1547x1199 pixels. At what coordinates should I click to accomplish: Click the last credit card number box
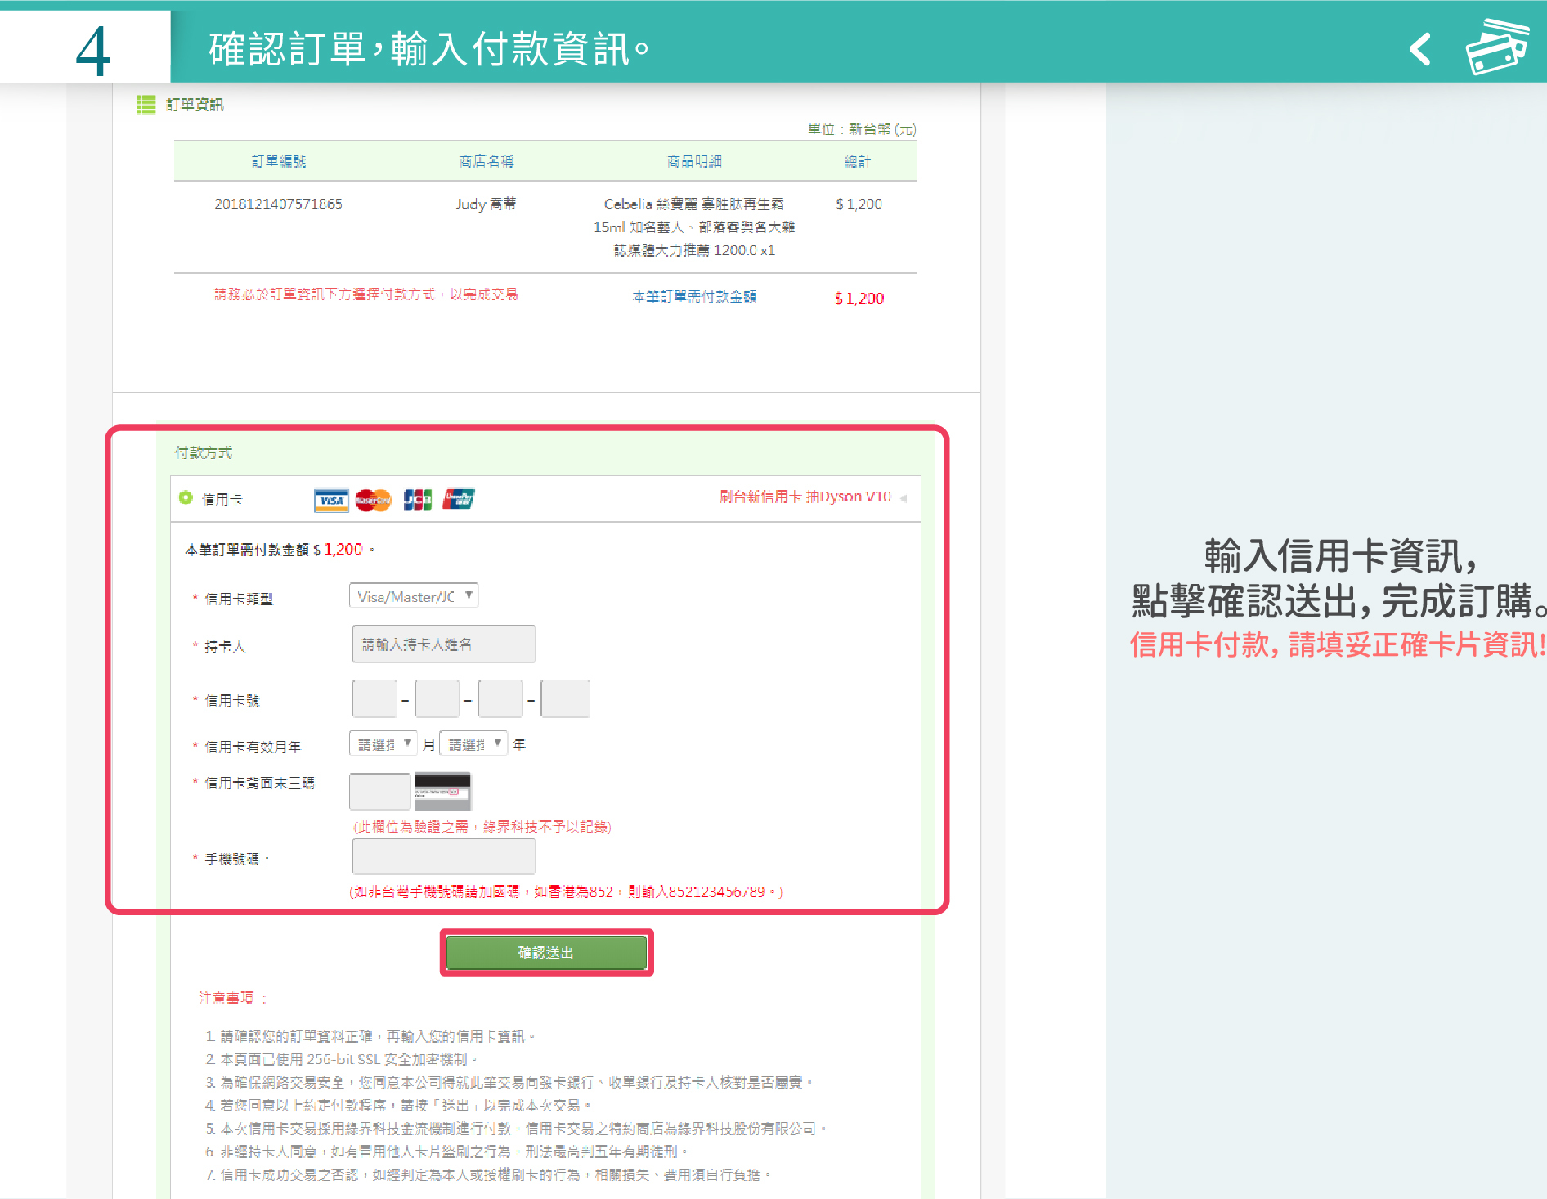565,699
